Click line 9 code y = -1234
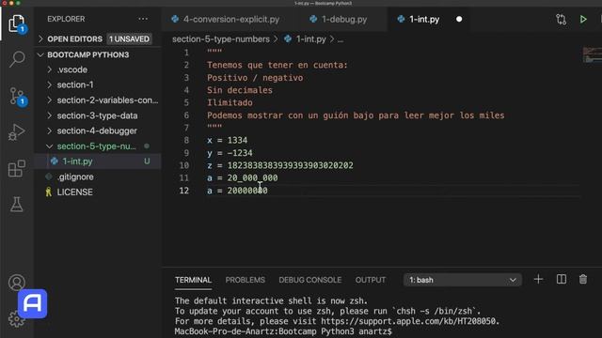Viewport: 602px width, 338px height. (230, 153)
